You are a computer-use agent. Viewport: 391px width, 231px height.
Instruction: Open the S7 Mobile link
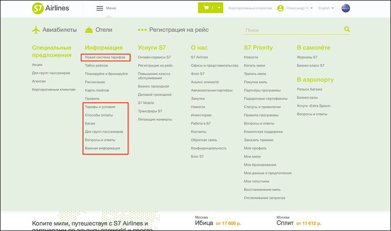click(x=146, y=103)
